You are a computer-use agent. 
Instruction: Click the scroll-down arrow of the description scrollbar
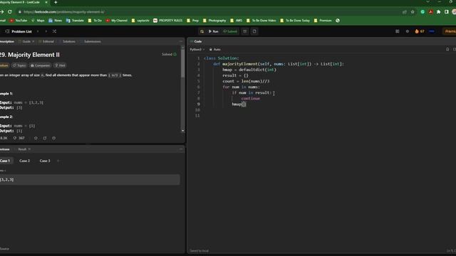182,131
